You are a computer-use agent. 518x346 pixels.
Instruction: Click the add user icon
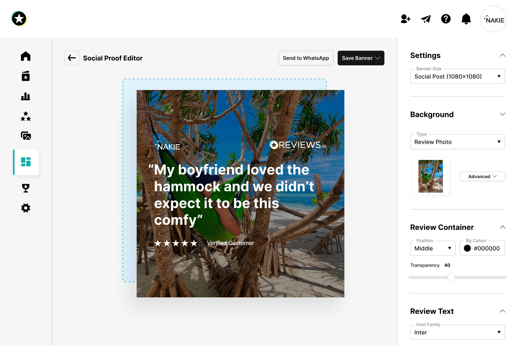point(405,19)
